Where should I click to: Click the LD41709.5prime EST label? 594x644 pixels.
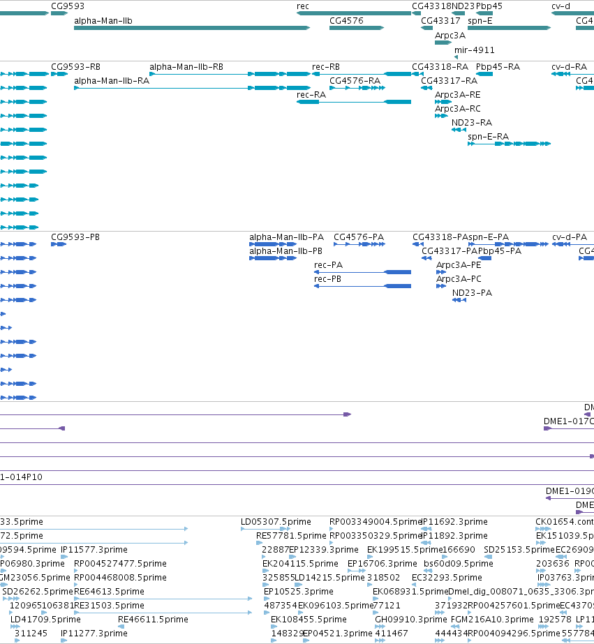[x=45, y=620]
